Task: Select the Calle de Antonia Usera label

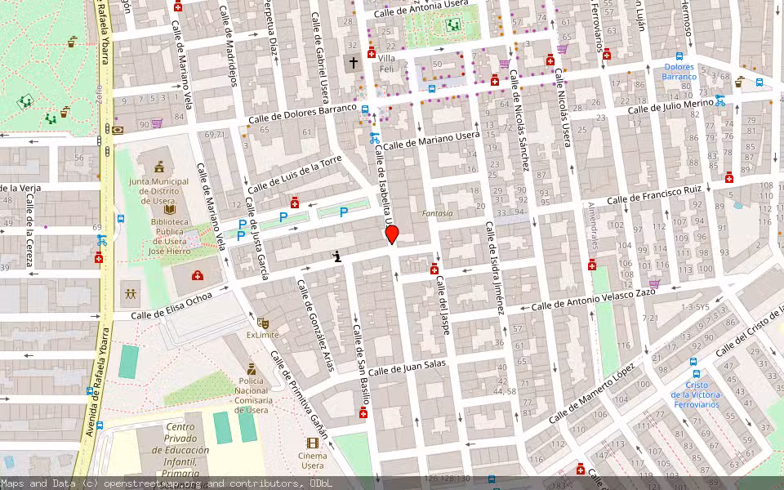Action: coord(421,9)
